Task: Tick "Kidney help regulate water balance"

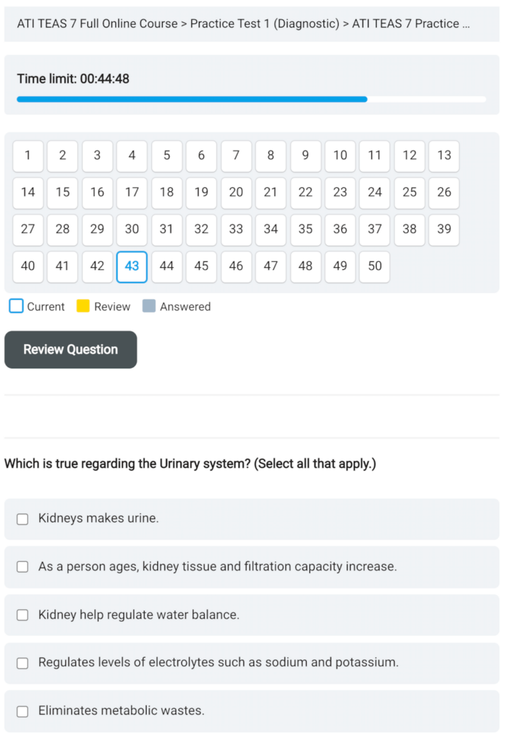Action: (x=23, y=615)
